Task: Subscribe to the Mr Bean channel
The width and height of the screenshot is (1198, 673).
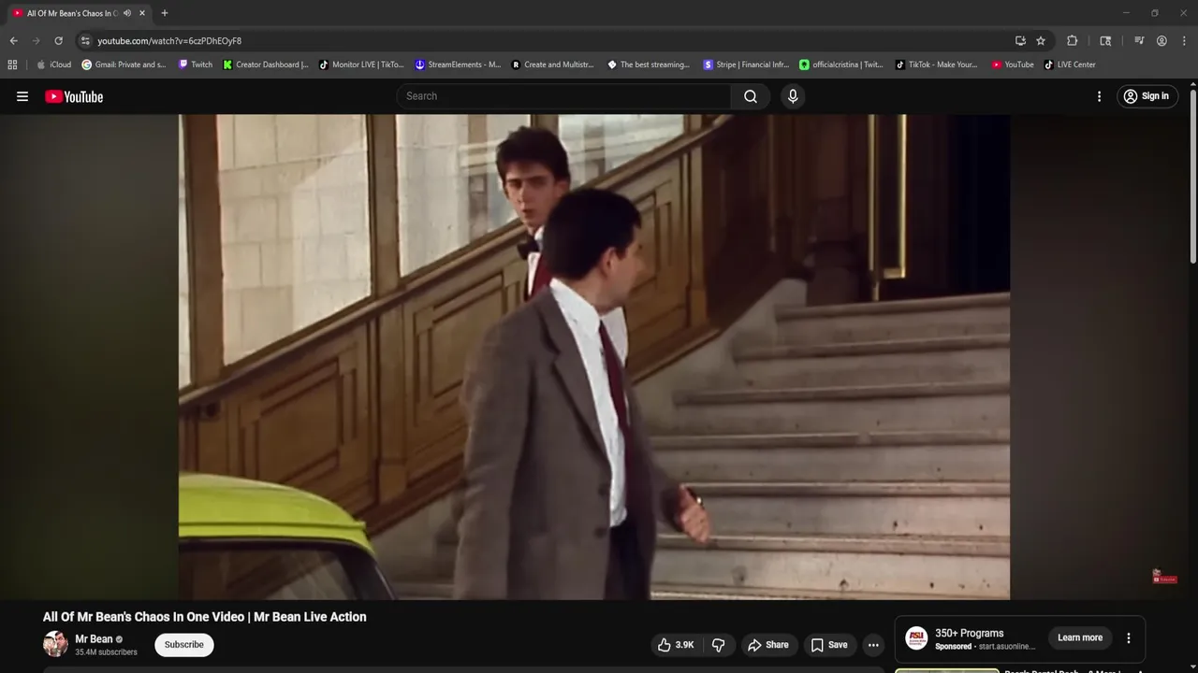Action: 184,645
